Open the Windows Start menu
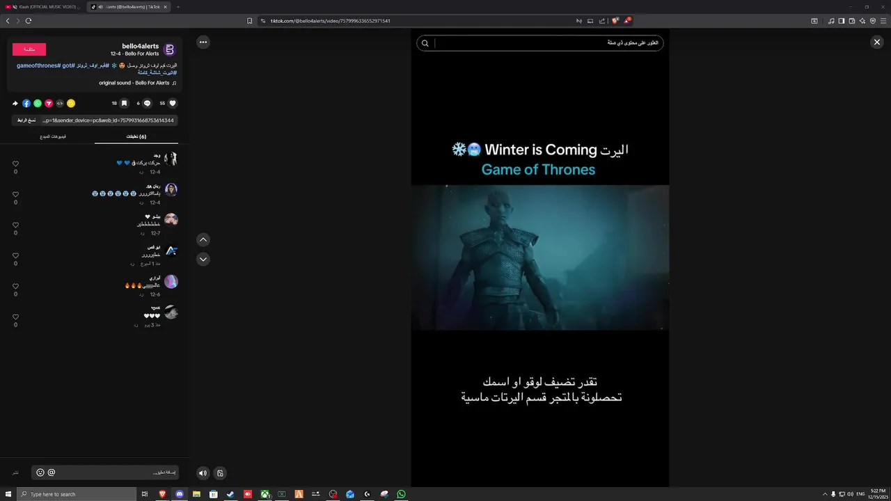This screenshot has height=501, width=891. point(8,494)
